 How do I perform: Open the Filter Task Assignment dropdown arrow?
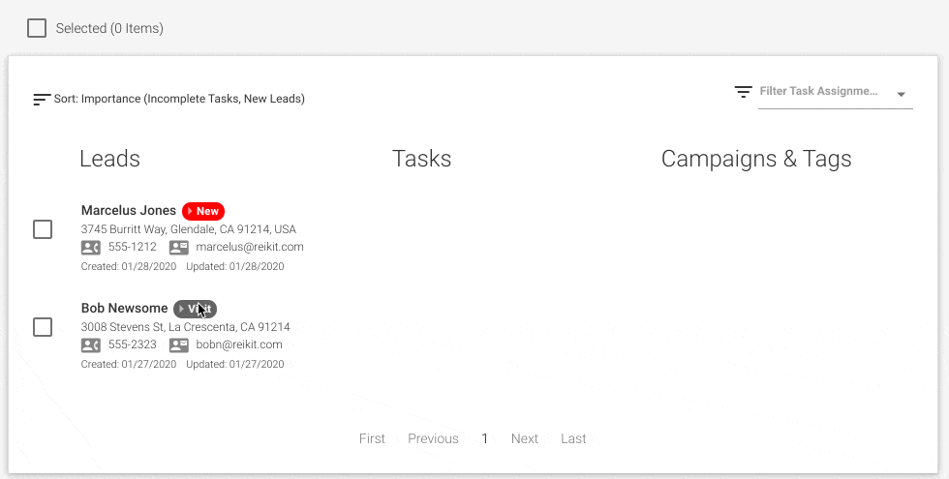coord(902,95)
